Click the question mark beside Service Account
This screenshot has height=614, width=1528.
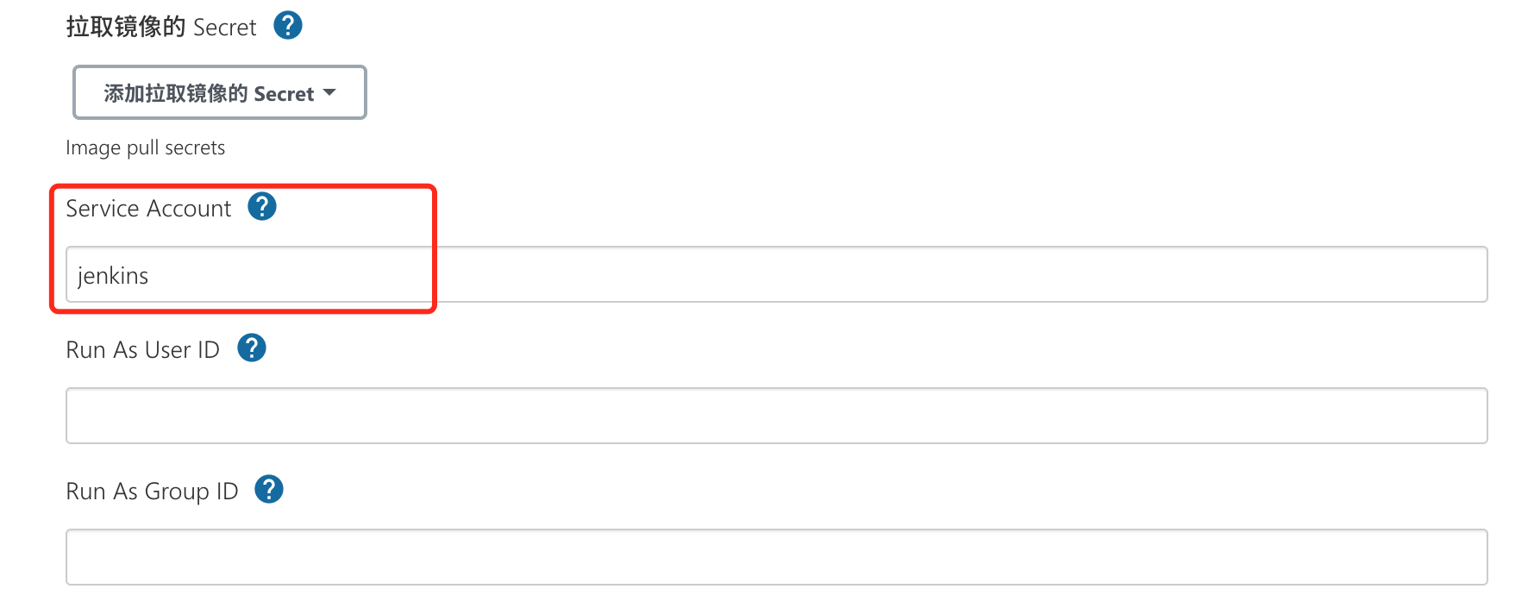(x=262, y=207)
